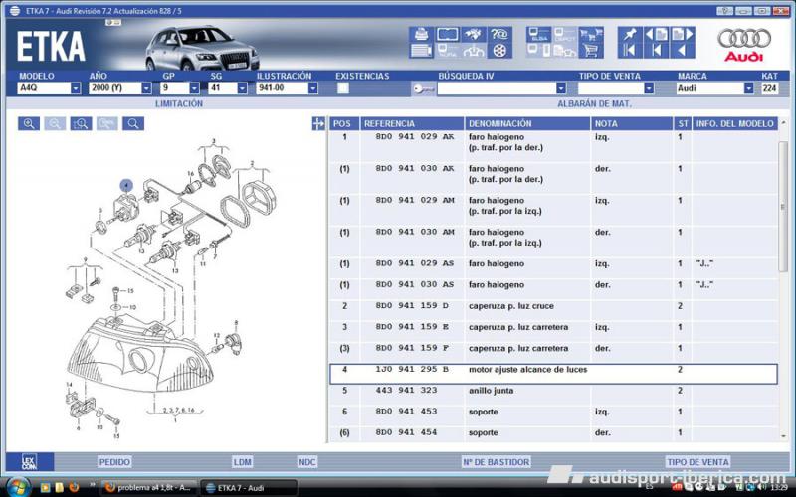Click the Albarán de Mat. tab label
The image size is (796, 497).
click(594, 104)
